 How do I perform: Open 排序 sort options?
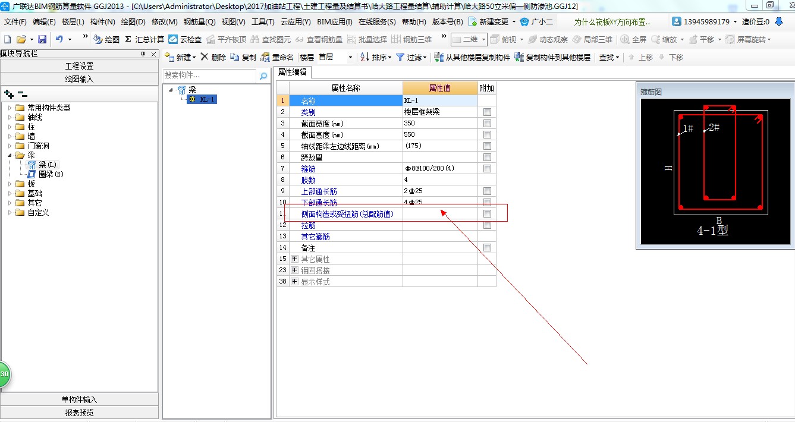[x=376, y=57]
